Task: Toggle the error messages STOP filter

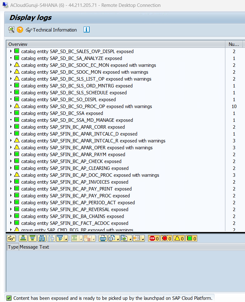Action: pyautogui.click(x=154, y=239)
